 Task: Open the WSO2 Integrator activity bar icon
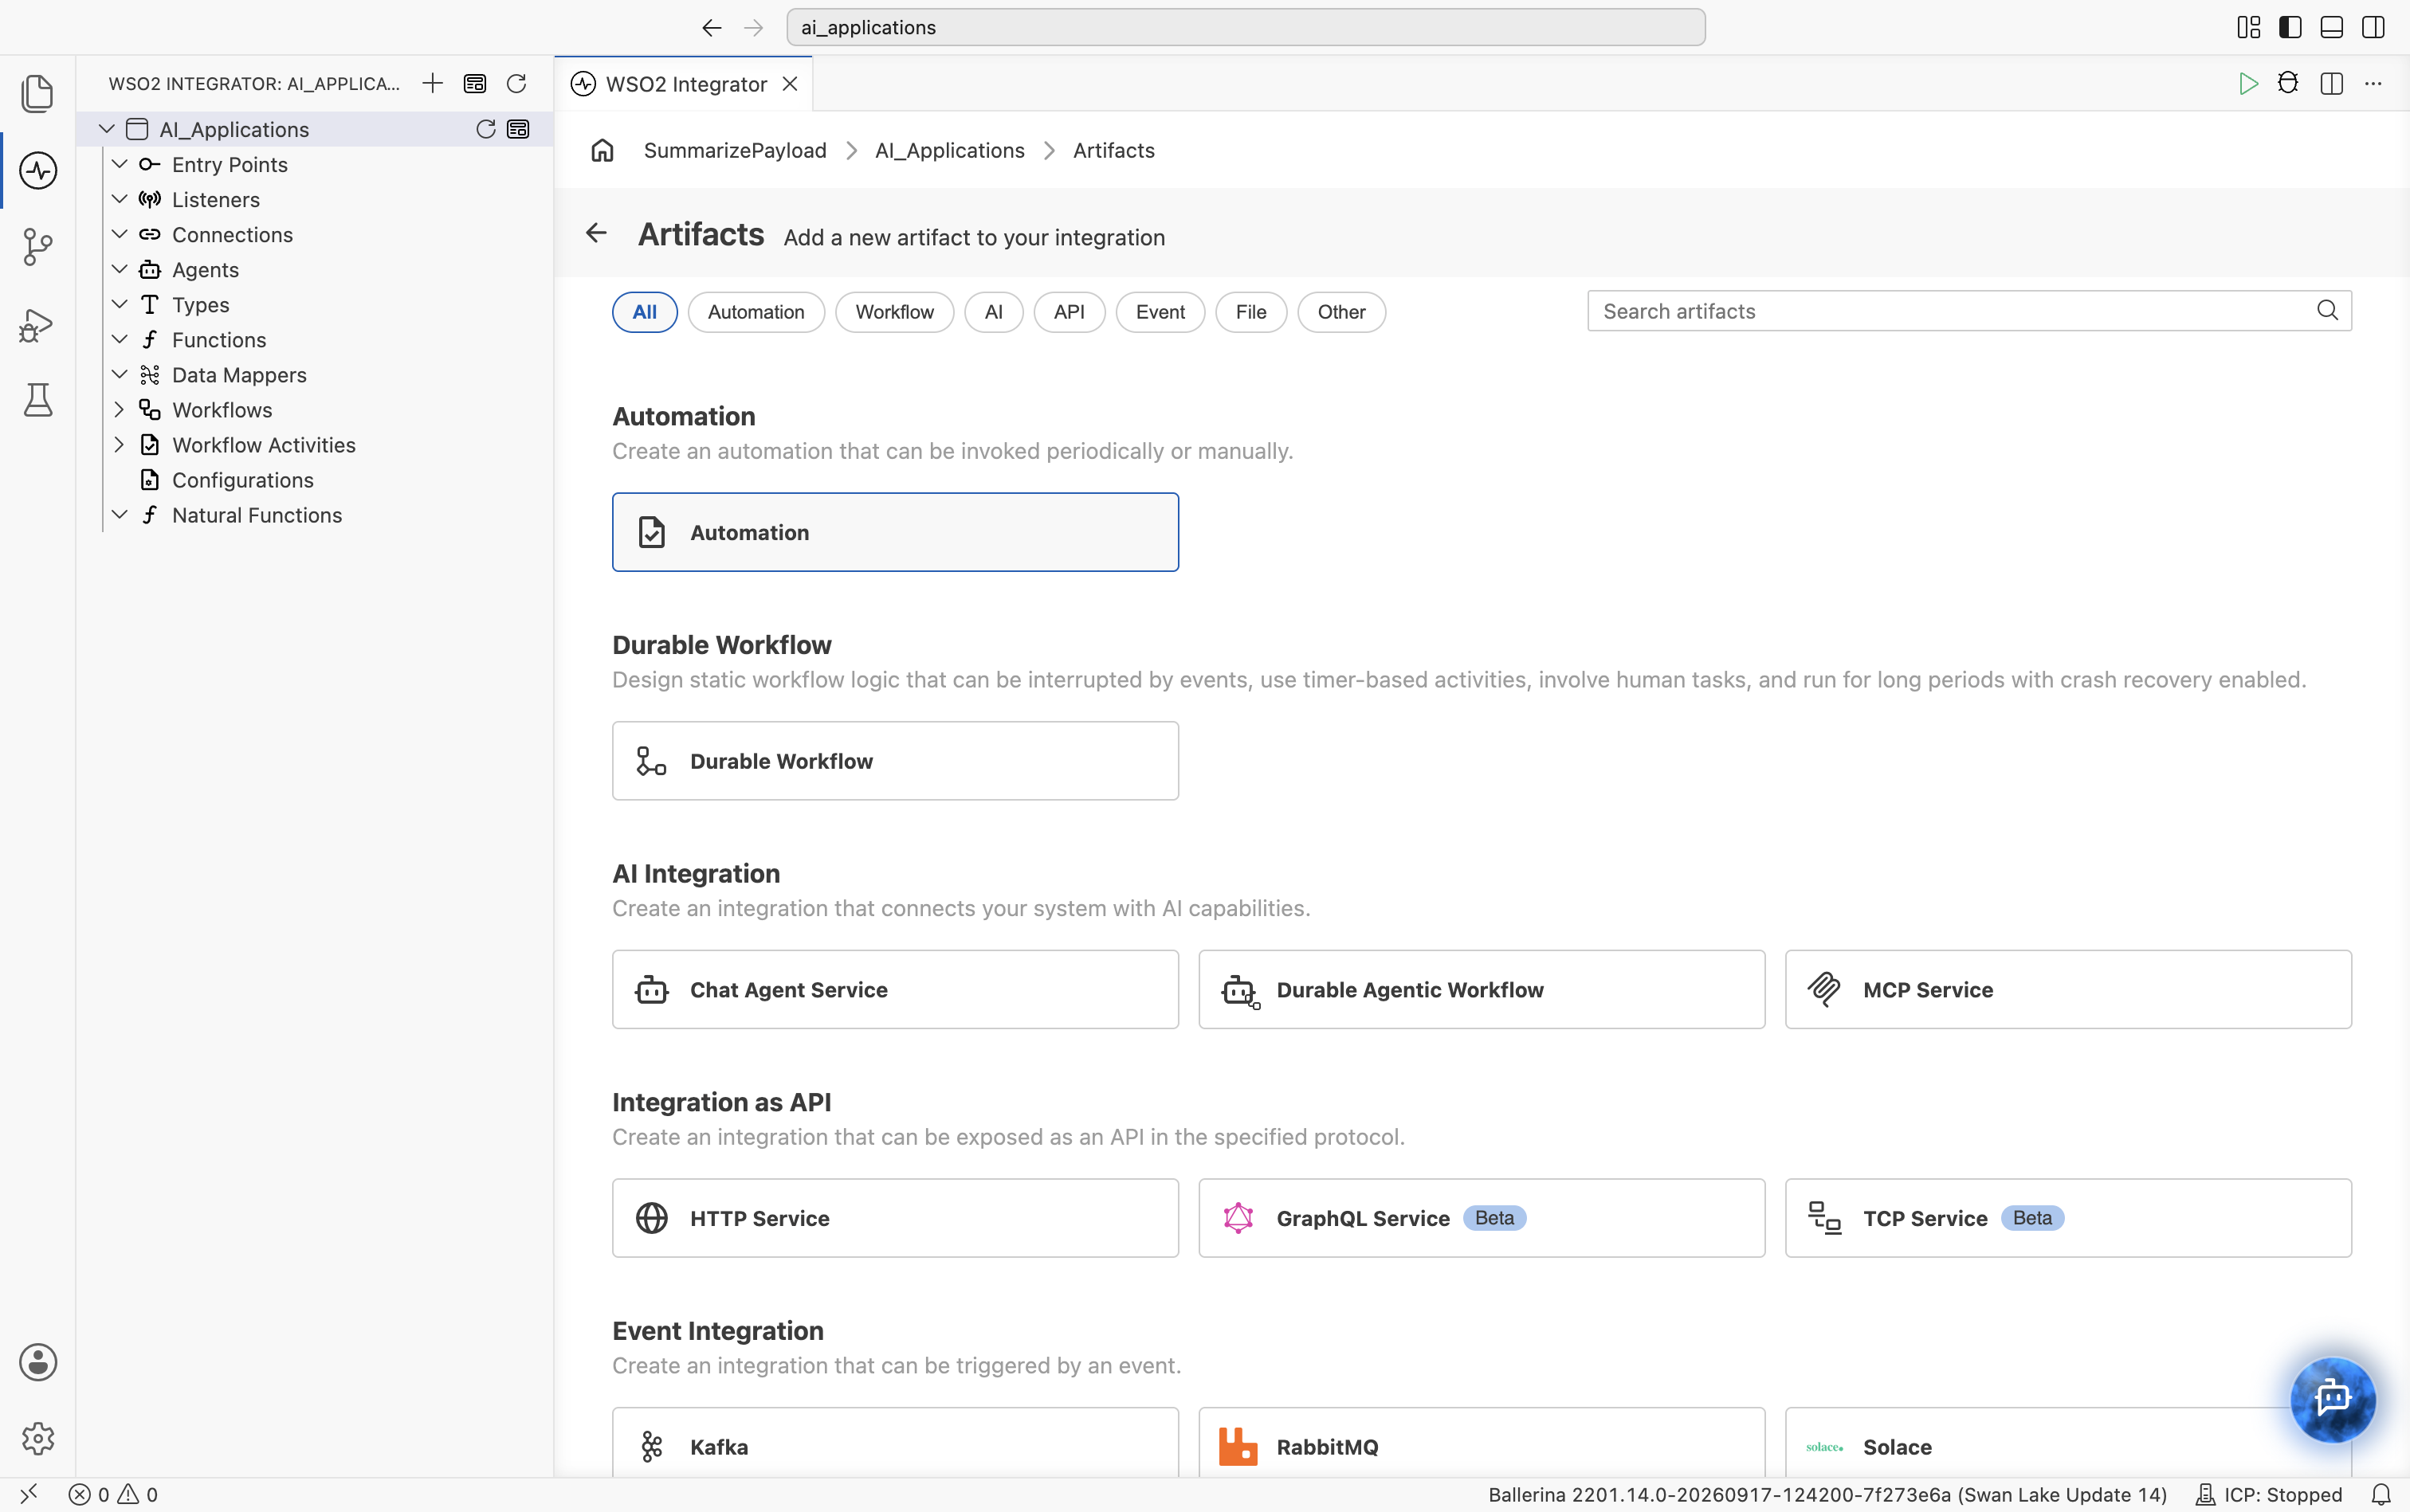click(38, 170)
